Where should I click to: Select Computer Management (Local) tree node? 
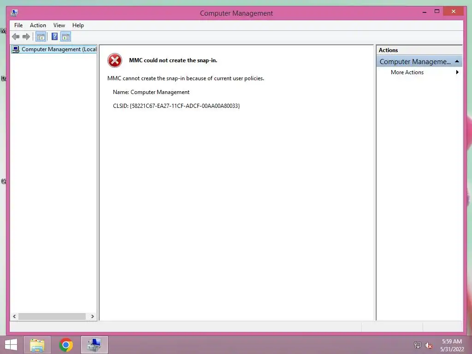pyautogui.click(x=54, y=49)
